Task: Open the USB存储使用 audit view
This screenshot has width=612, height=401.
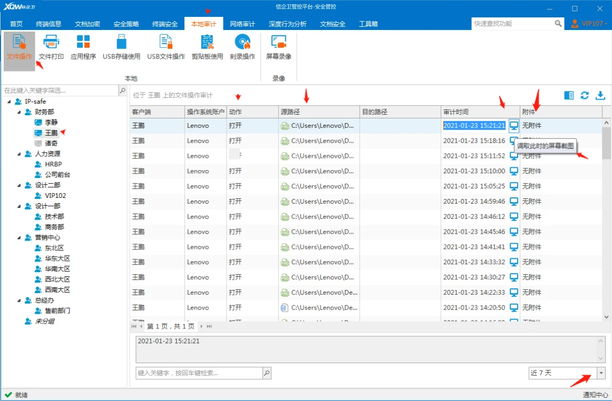Action: 121,47
